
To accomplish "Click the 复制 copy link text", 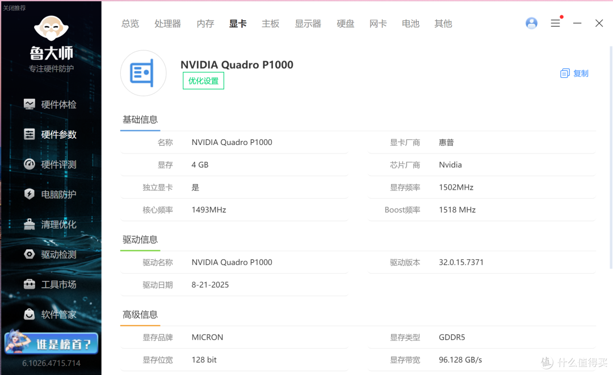I will (x=581, y=74).
